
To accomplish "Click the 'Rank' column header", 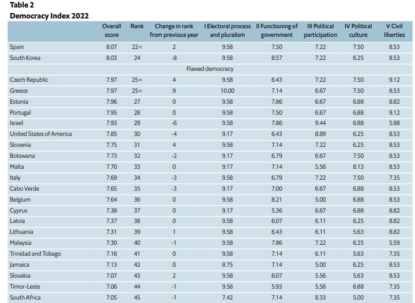I will click(137, 26).
